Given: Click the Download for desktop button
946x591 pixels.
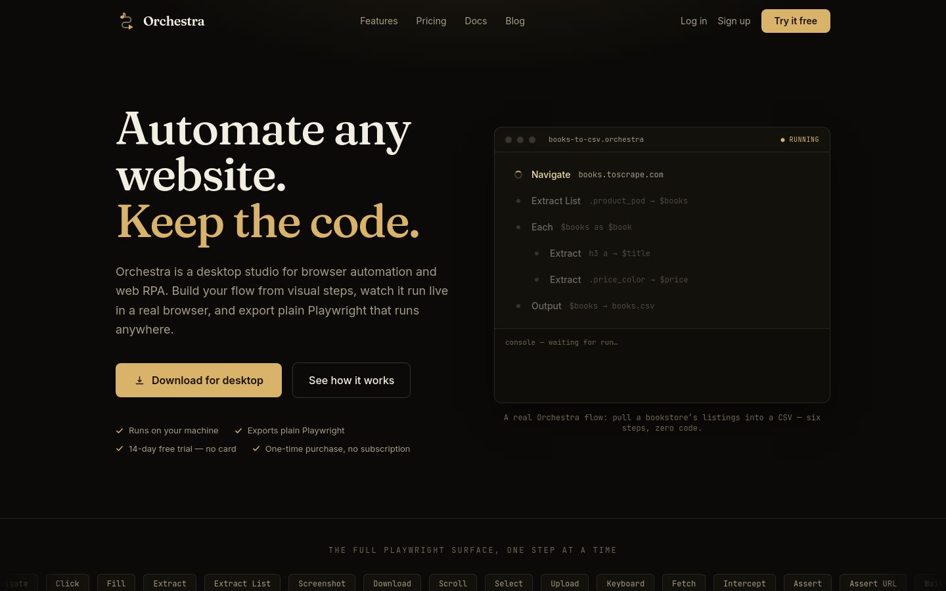Looking at the screenshot, I should pyautogui.click(x=198, y=380).
